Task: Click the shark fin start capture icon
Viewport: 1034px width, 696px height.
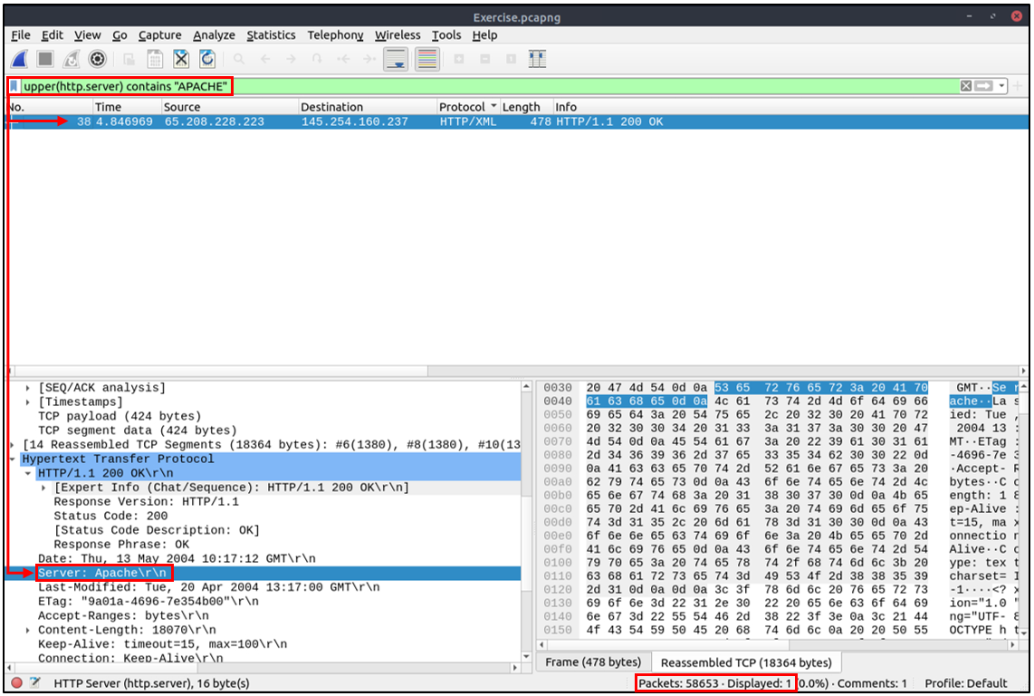Action: click(x=20, y=59)
